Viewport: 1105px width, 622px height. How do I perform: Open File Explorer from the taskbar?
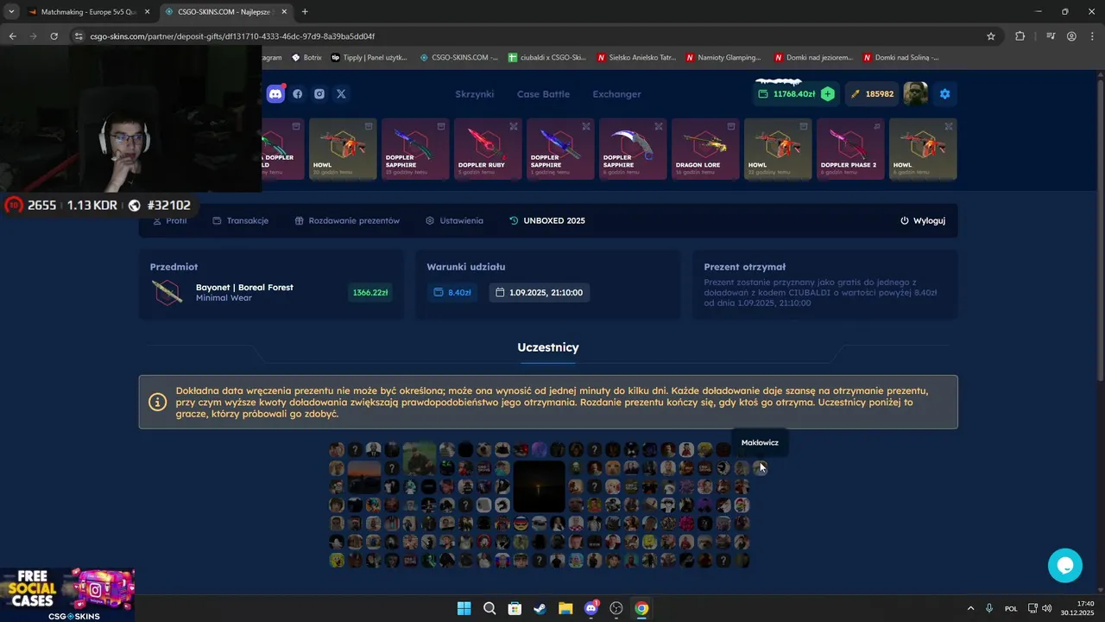(565, 608)
